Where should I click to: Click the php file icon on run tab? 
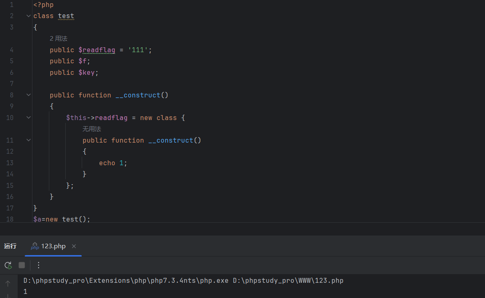pos(35,246)
